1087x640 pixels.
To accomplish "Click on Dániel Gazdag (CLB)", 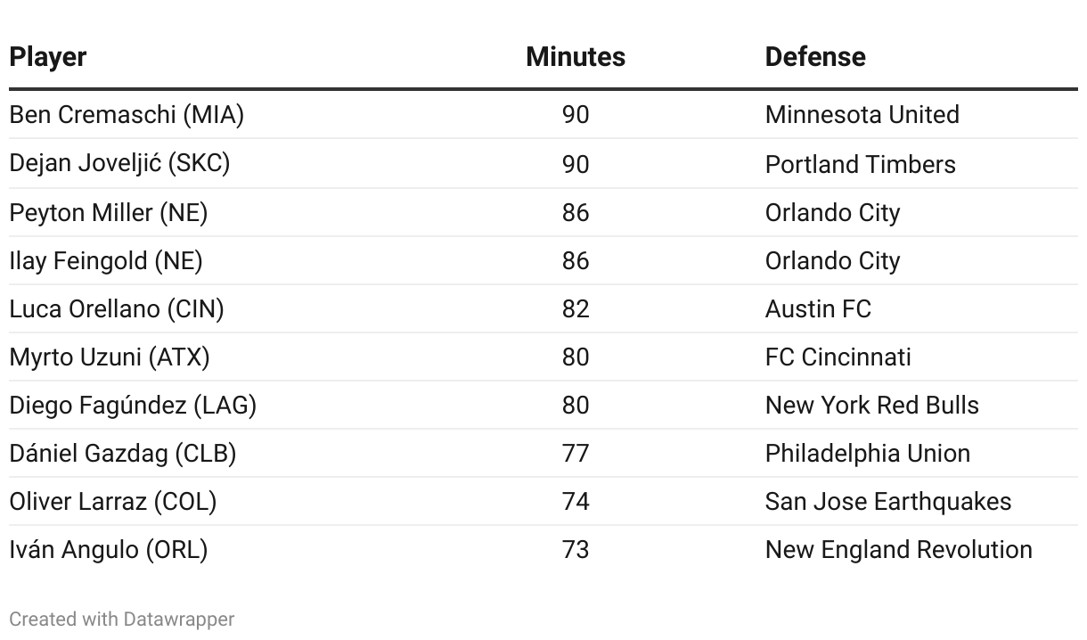I will (x=123, y=454).
